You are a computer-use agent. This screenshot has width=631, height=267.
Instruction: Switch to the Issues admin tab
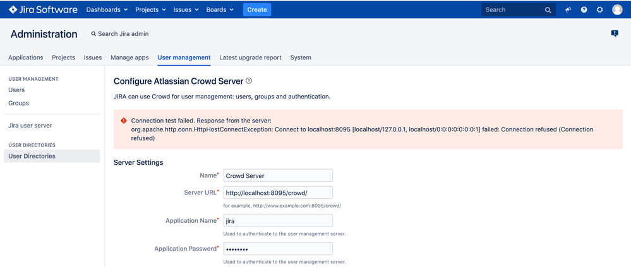click(x=93, y=57)
